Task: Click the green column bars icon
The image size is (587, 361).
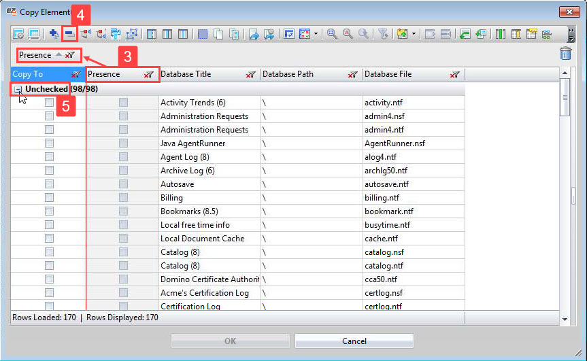Action: click(501, 33)
